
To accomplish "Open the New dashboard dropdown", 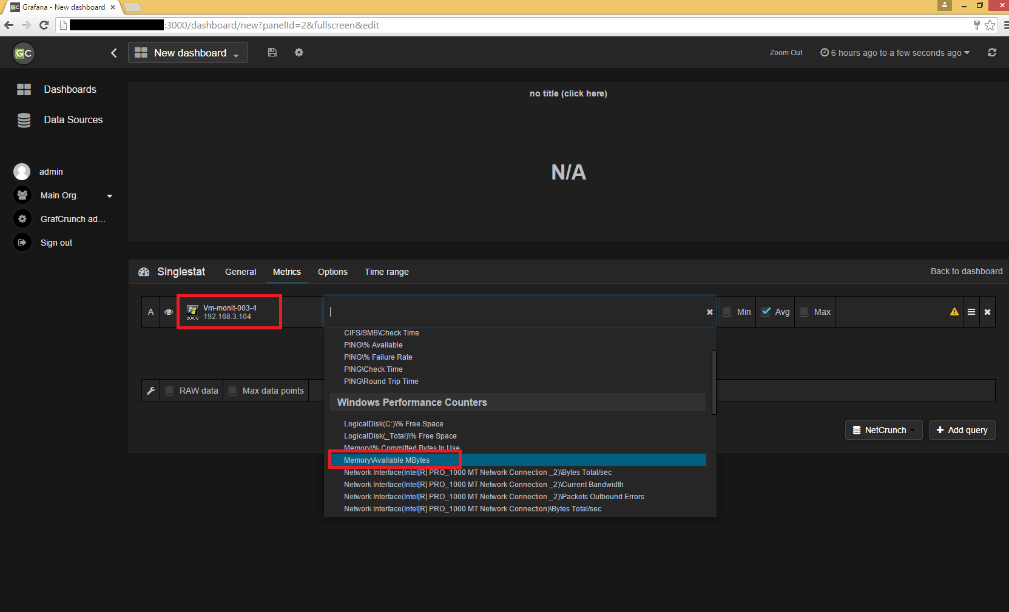I will 188,53.
